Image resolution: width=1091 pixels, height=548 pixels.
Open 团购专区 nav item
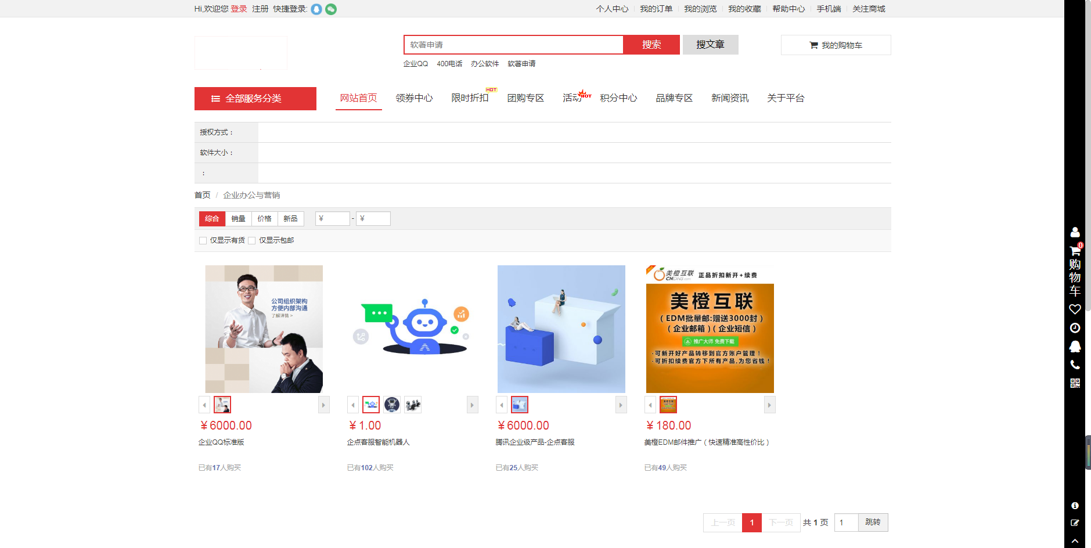pyautogui.click(x=525, y=98)
